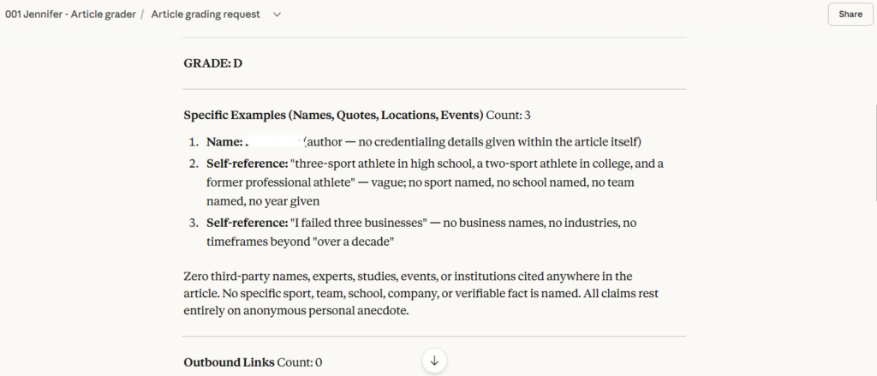This screenshot has height=376, width=877.
Task: Click the 'Specific Examples' section heading
Action: (x=333, y=115)
